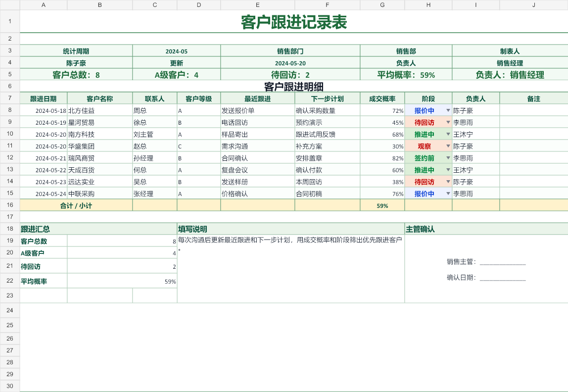This screenshot has height=392, width=568.
Task: Open stage dropdown for 南方科技 row
Action: click(x=448, y=135)
